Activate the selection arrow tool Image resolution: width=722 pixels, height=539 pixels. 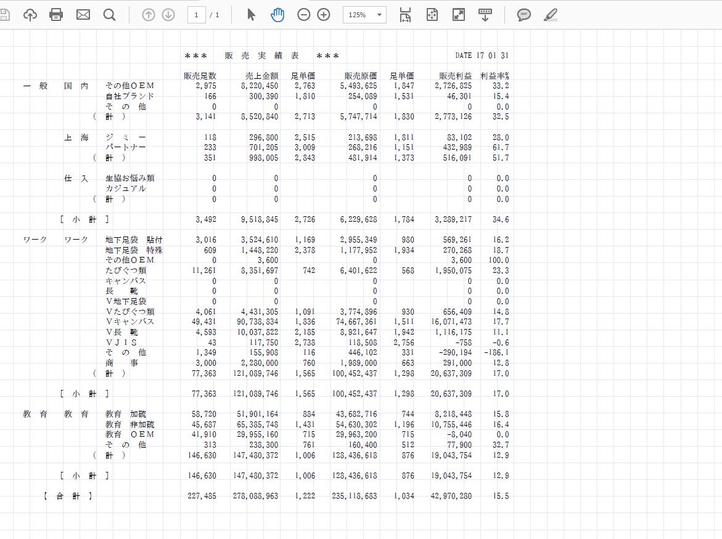pyautogui.click(x=251, y=15)
